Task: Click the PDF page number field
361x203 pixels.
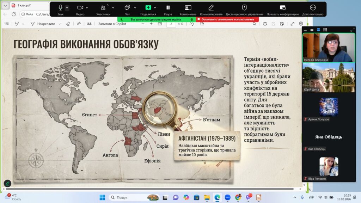Action: [171, 24]
